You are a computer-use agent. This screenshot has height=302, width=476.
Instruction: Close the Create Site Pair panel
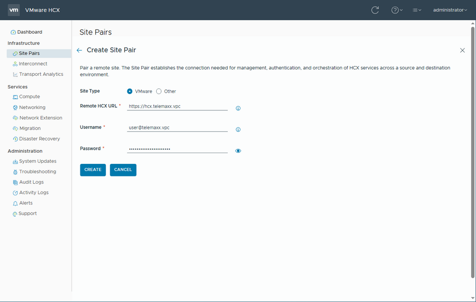[x=462, y=50]
